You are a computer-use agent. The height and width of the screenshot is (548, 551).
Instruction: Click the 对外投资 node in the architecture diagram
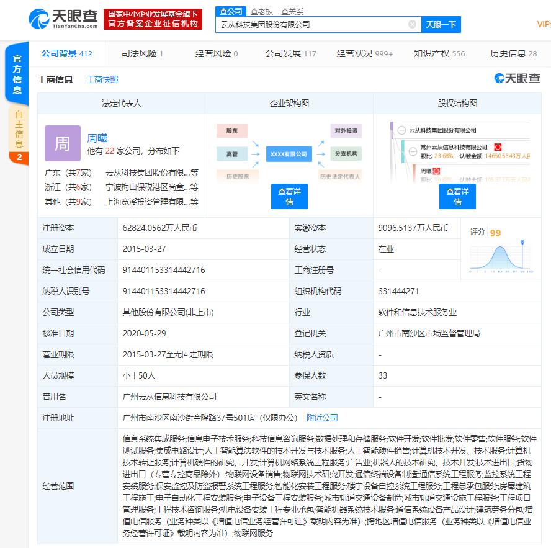[x=346, y=130]
